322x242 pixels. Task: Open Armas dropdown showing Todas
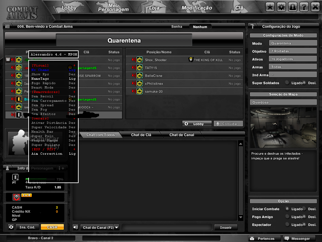point(293,67)
